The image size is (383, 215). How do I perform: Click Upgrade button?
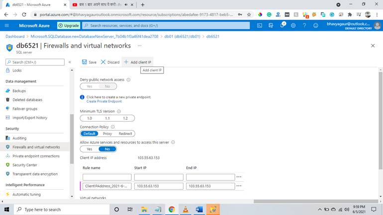click(x=69, y=25)
